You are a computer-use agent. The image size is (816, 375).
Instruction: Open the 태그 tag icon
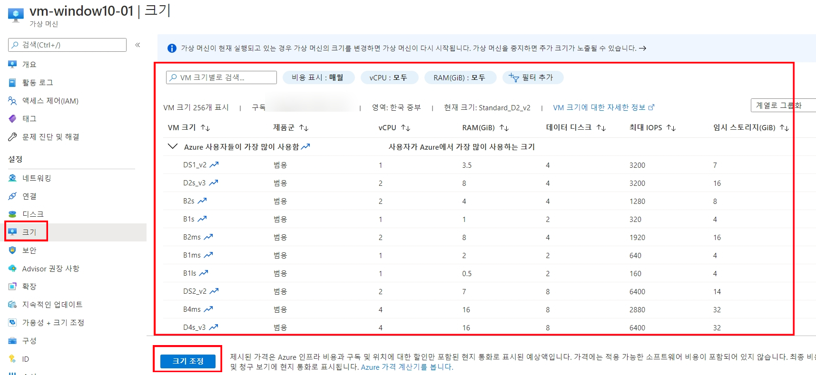tap(12, 118)
